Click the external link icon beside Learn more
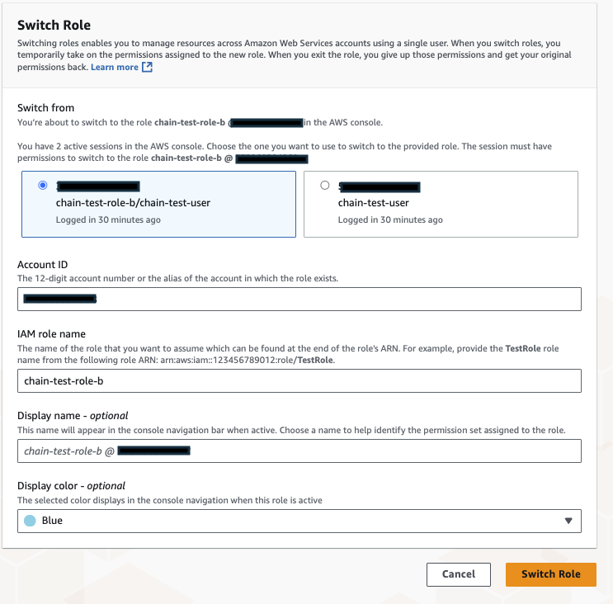 [148, 67]
